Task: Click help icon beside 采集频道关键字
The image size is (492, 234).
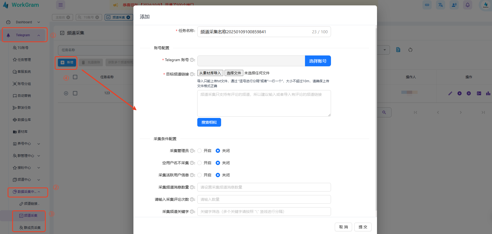Action: [x=192, y=212]
